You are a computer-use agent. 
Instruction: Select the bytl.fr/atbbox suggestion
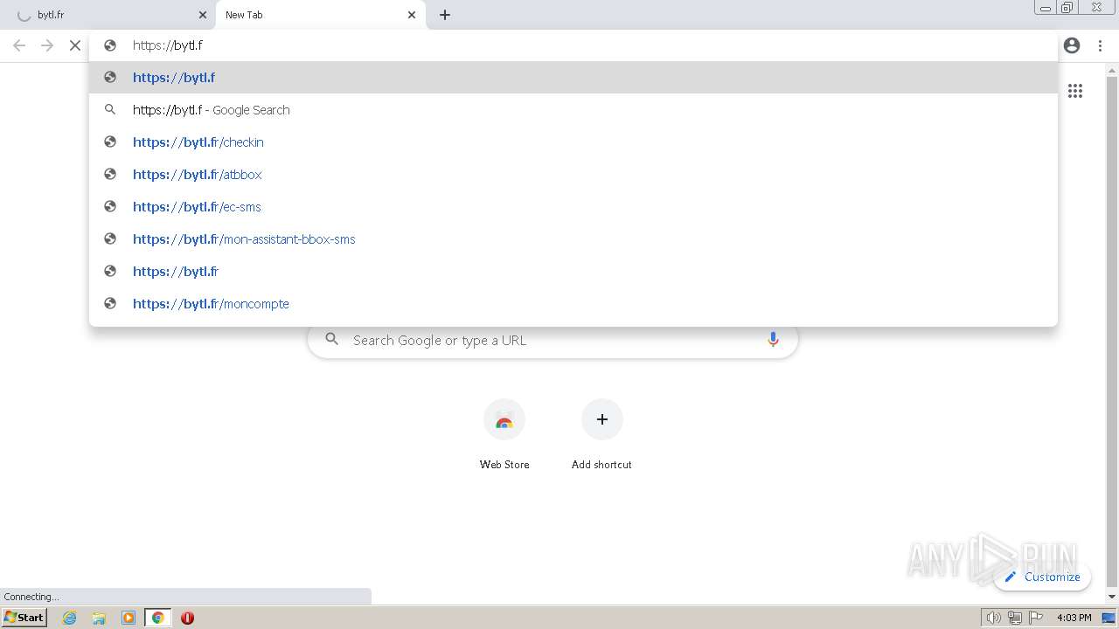point(573,174)
